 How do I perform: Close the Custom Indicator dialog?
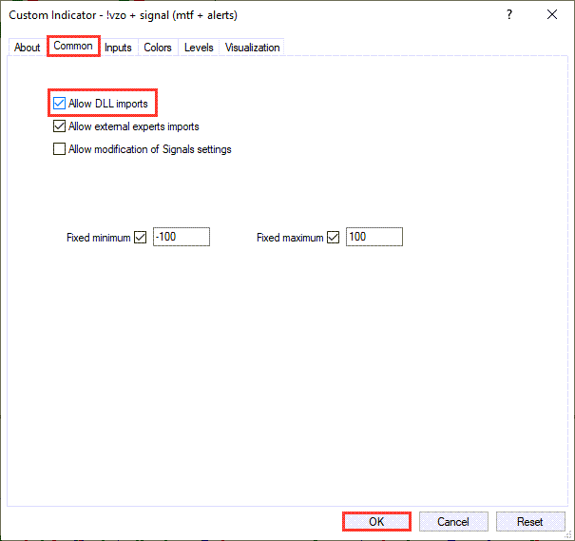click(552, 14)
